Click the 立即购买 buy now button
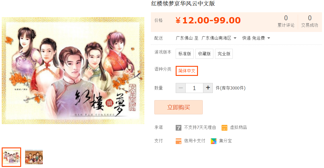This screenshot has height=168, width=324. pos(179,107)
